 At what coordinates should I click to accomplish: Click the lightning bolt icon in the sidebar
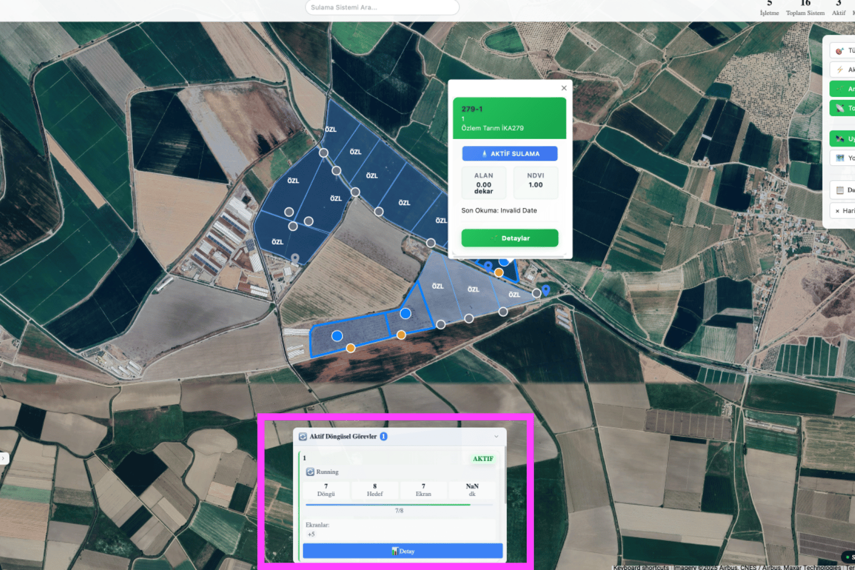pos(840,70)
